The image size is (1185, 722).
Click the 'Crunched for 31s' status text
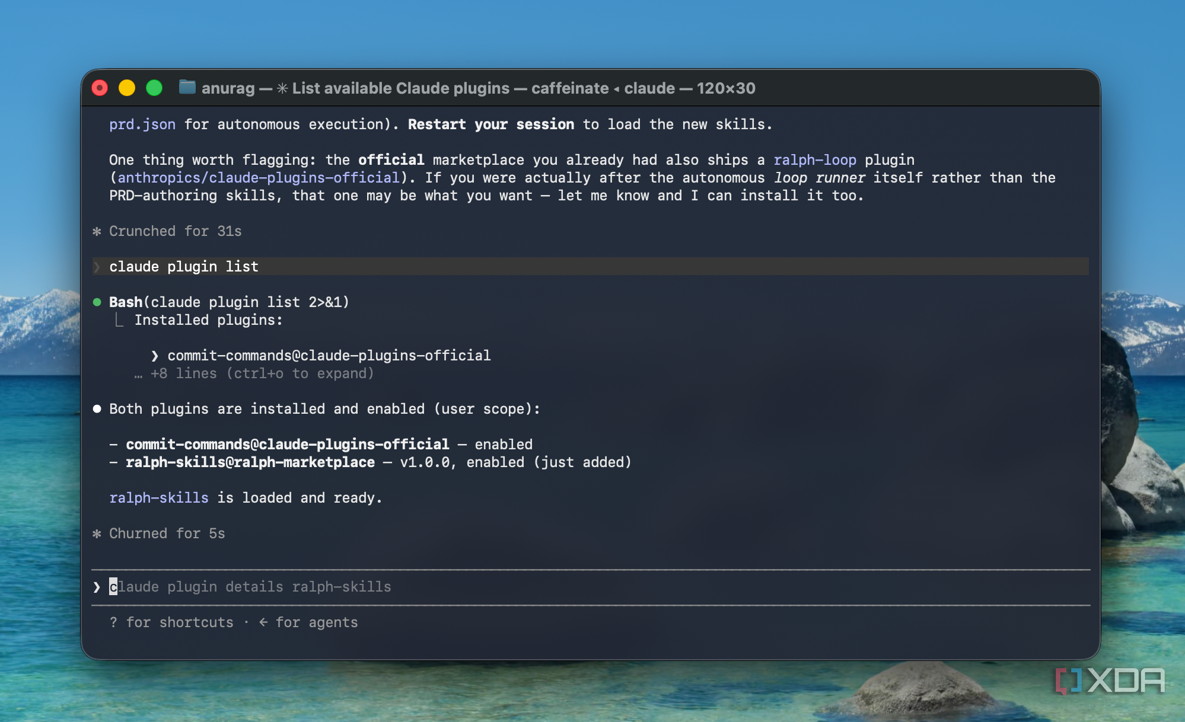tap(176, 231)
